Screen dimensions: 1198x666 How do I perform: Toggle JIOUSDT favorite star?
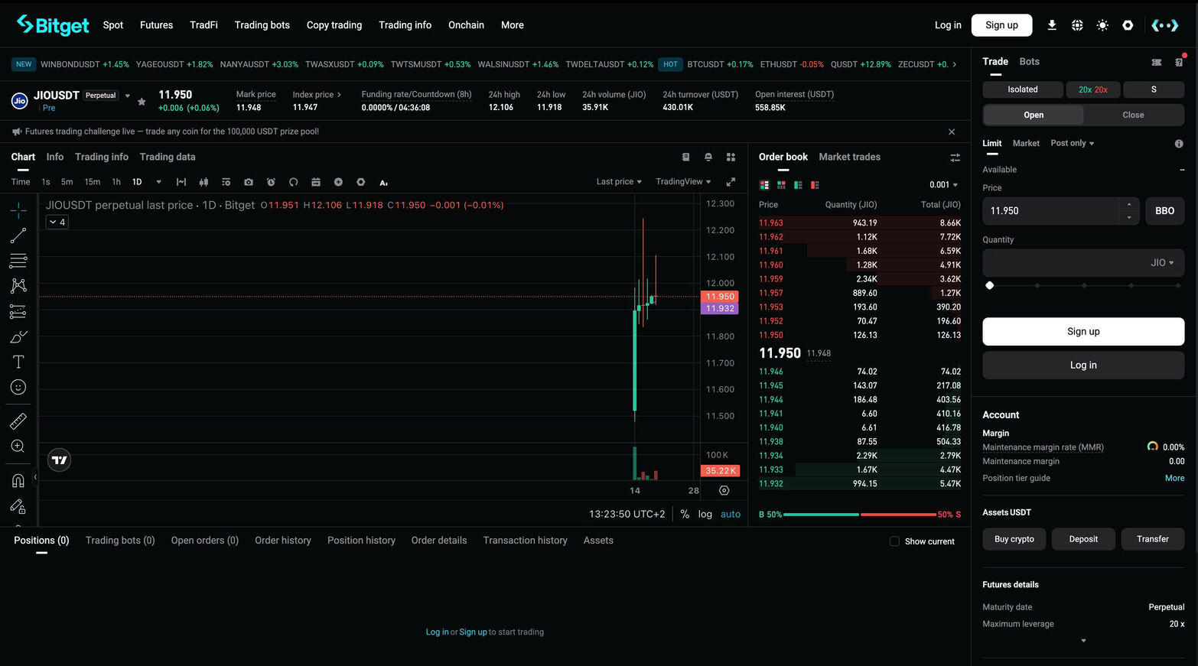click(x=142, y=102)
